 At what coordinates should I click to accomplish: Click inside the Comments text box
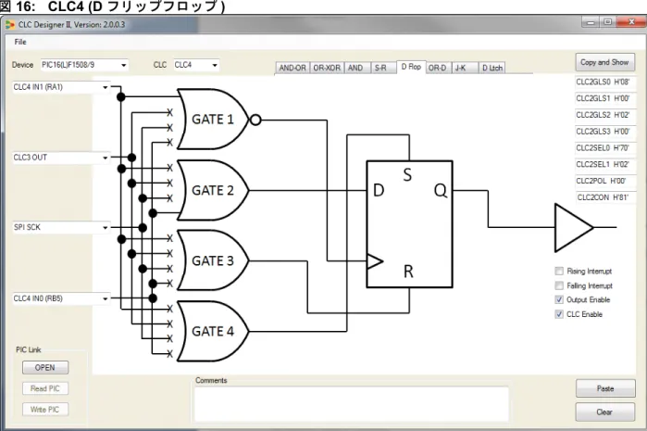coord(352,404)
